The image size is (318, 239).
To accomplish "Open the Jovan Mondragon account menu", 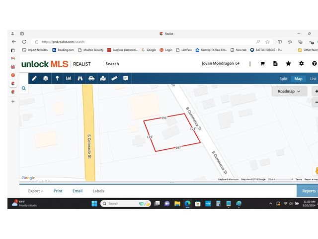I will click(221, 64).
